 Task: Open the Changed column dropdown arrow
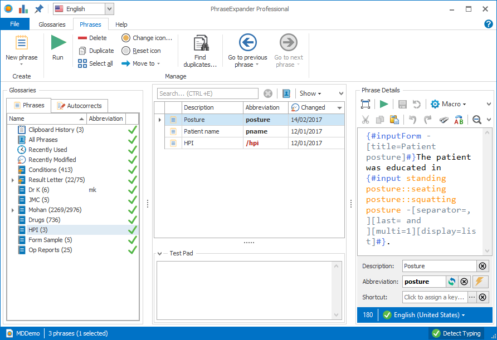pyautogui.click(x=339, y=107)
